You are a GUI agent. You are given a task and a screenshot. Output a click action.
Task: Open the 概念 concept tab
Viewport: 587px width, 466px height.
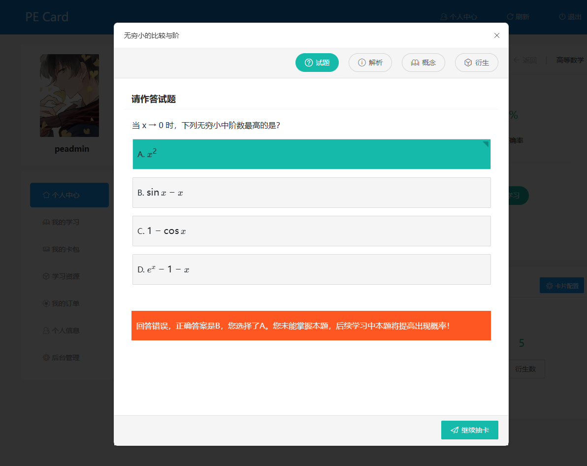(x=423, y=63)
